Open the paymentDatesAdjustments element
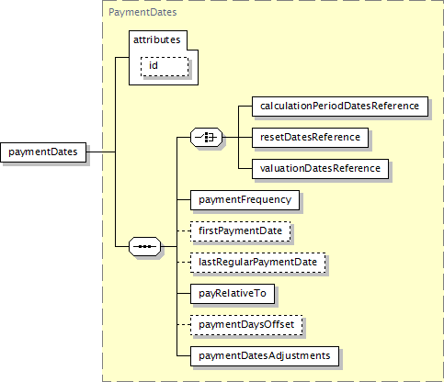 [265, 356]
